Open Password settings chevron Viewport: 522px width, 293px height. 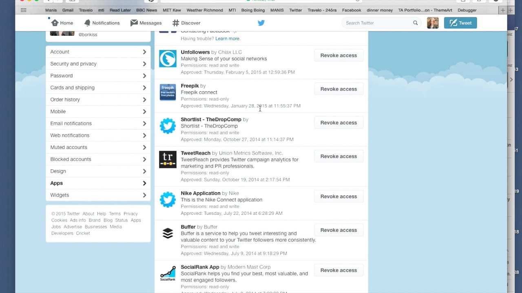pos(144,76)
